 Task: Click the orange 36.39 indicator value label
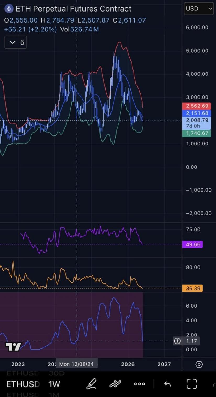[193, 288]
